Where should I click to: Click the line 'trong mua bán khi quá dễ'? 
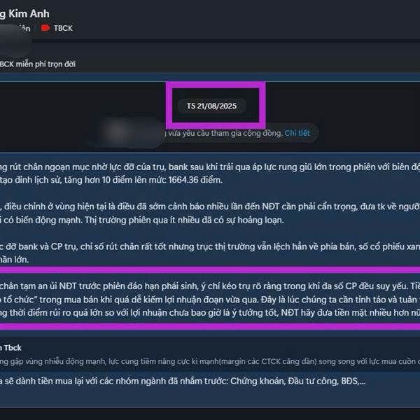point(210,300)
